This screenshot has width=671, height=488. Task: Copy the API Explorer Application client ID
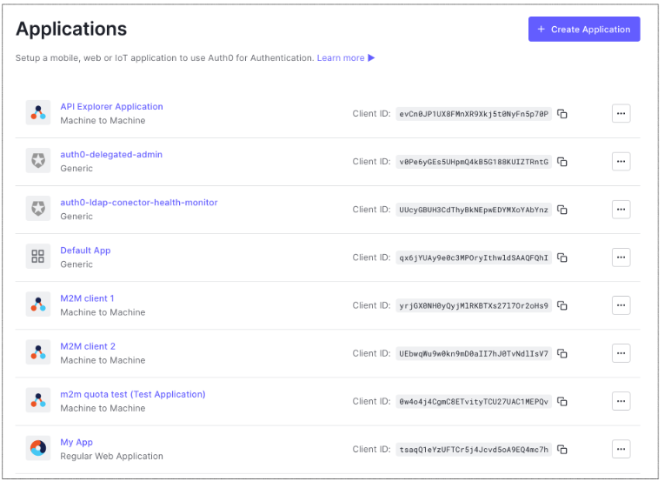click(562, 114)
